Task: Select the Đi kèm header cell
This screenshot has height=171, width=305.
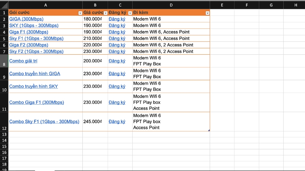Action: pyautogui.click(x=168, y=13)
